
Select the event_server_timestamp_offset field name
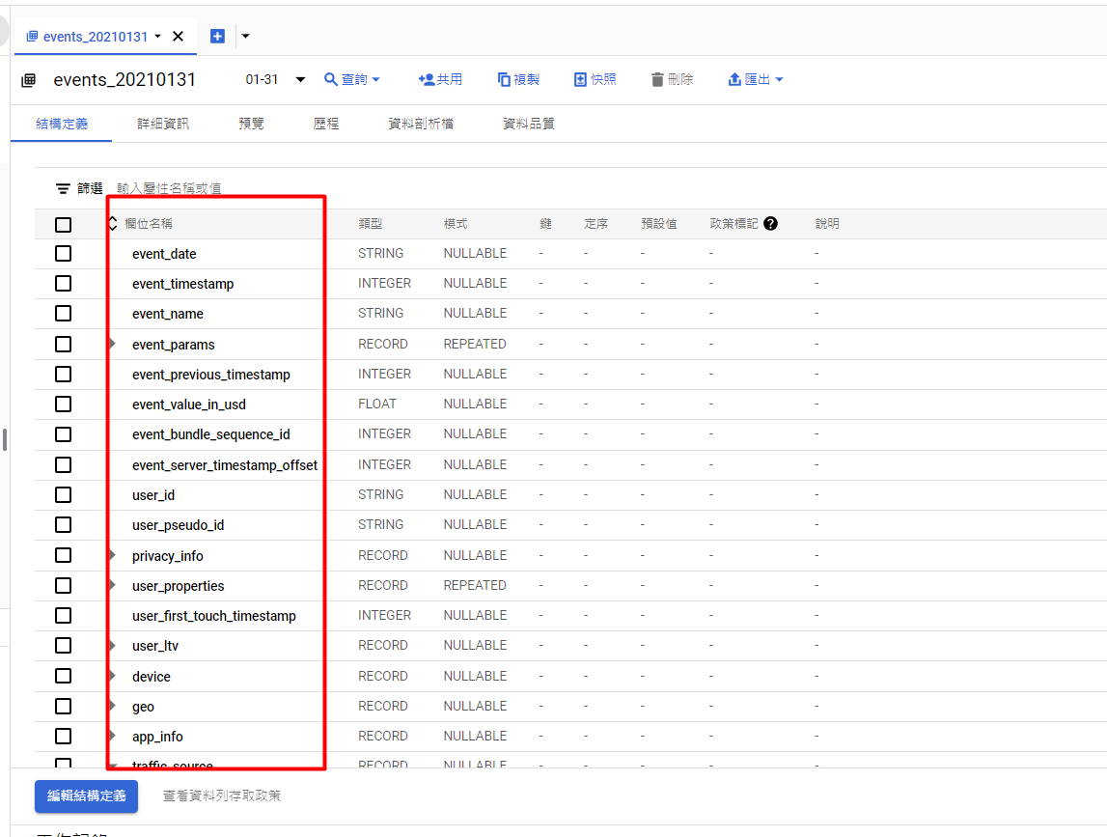tap(225, 464)
